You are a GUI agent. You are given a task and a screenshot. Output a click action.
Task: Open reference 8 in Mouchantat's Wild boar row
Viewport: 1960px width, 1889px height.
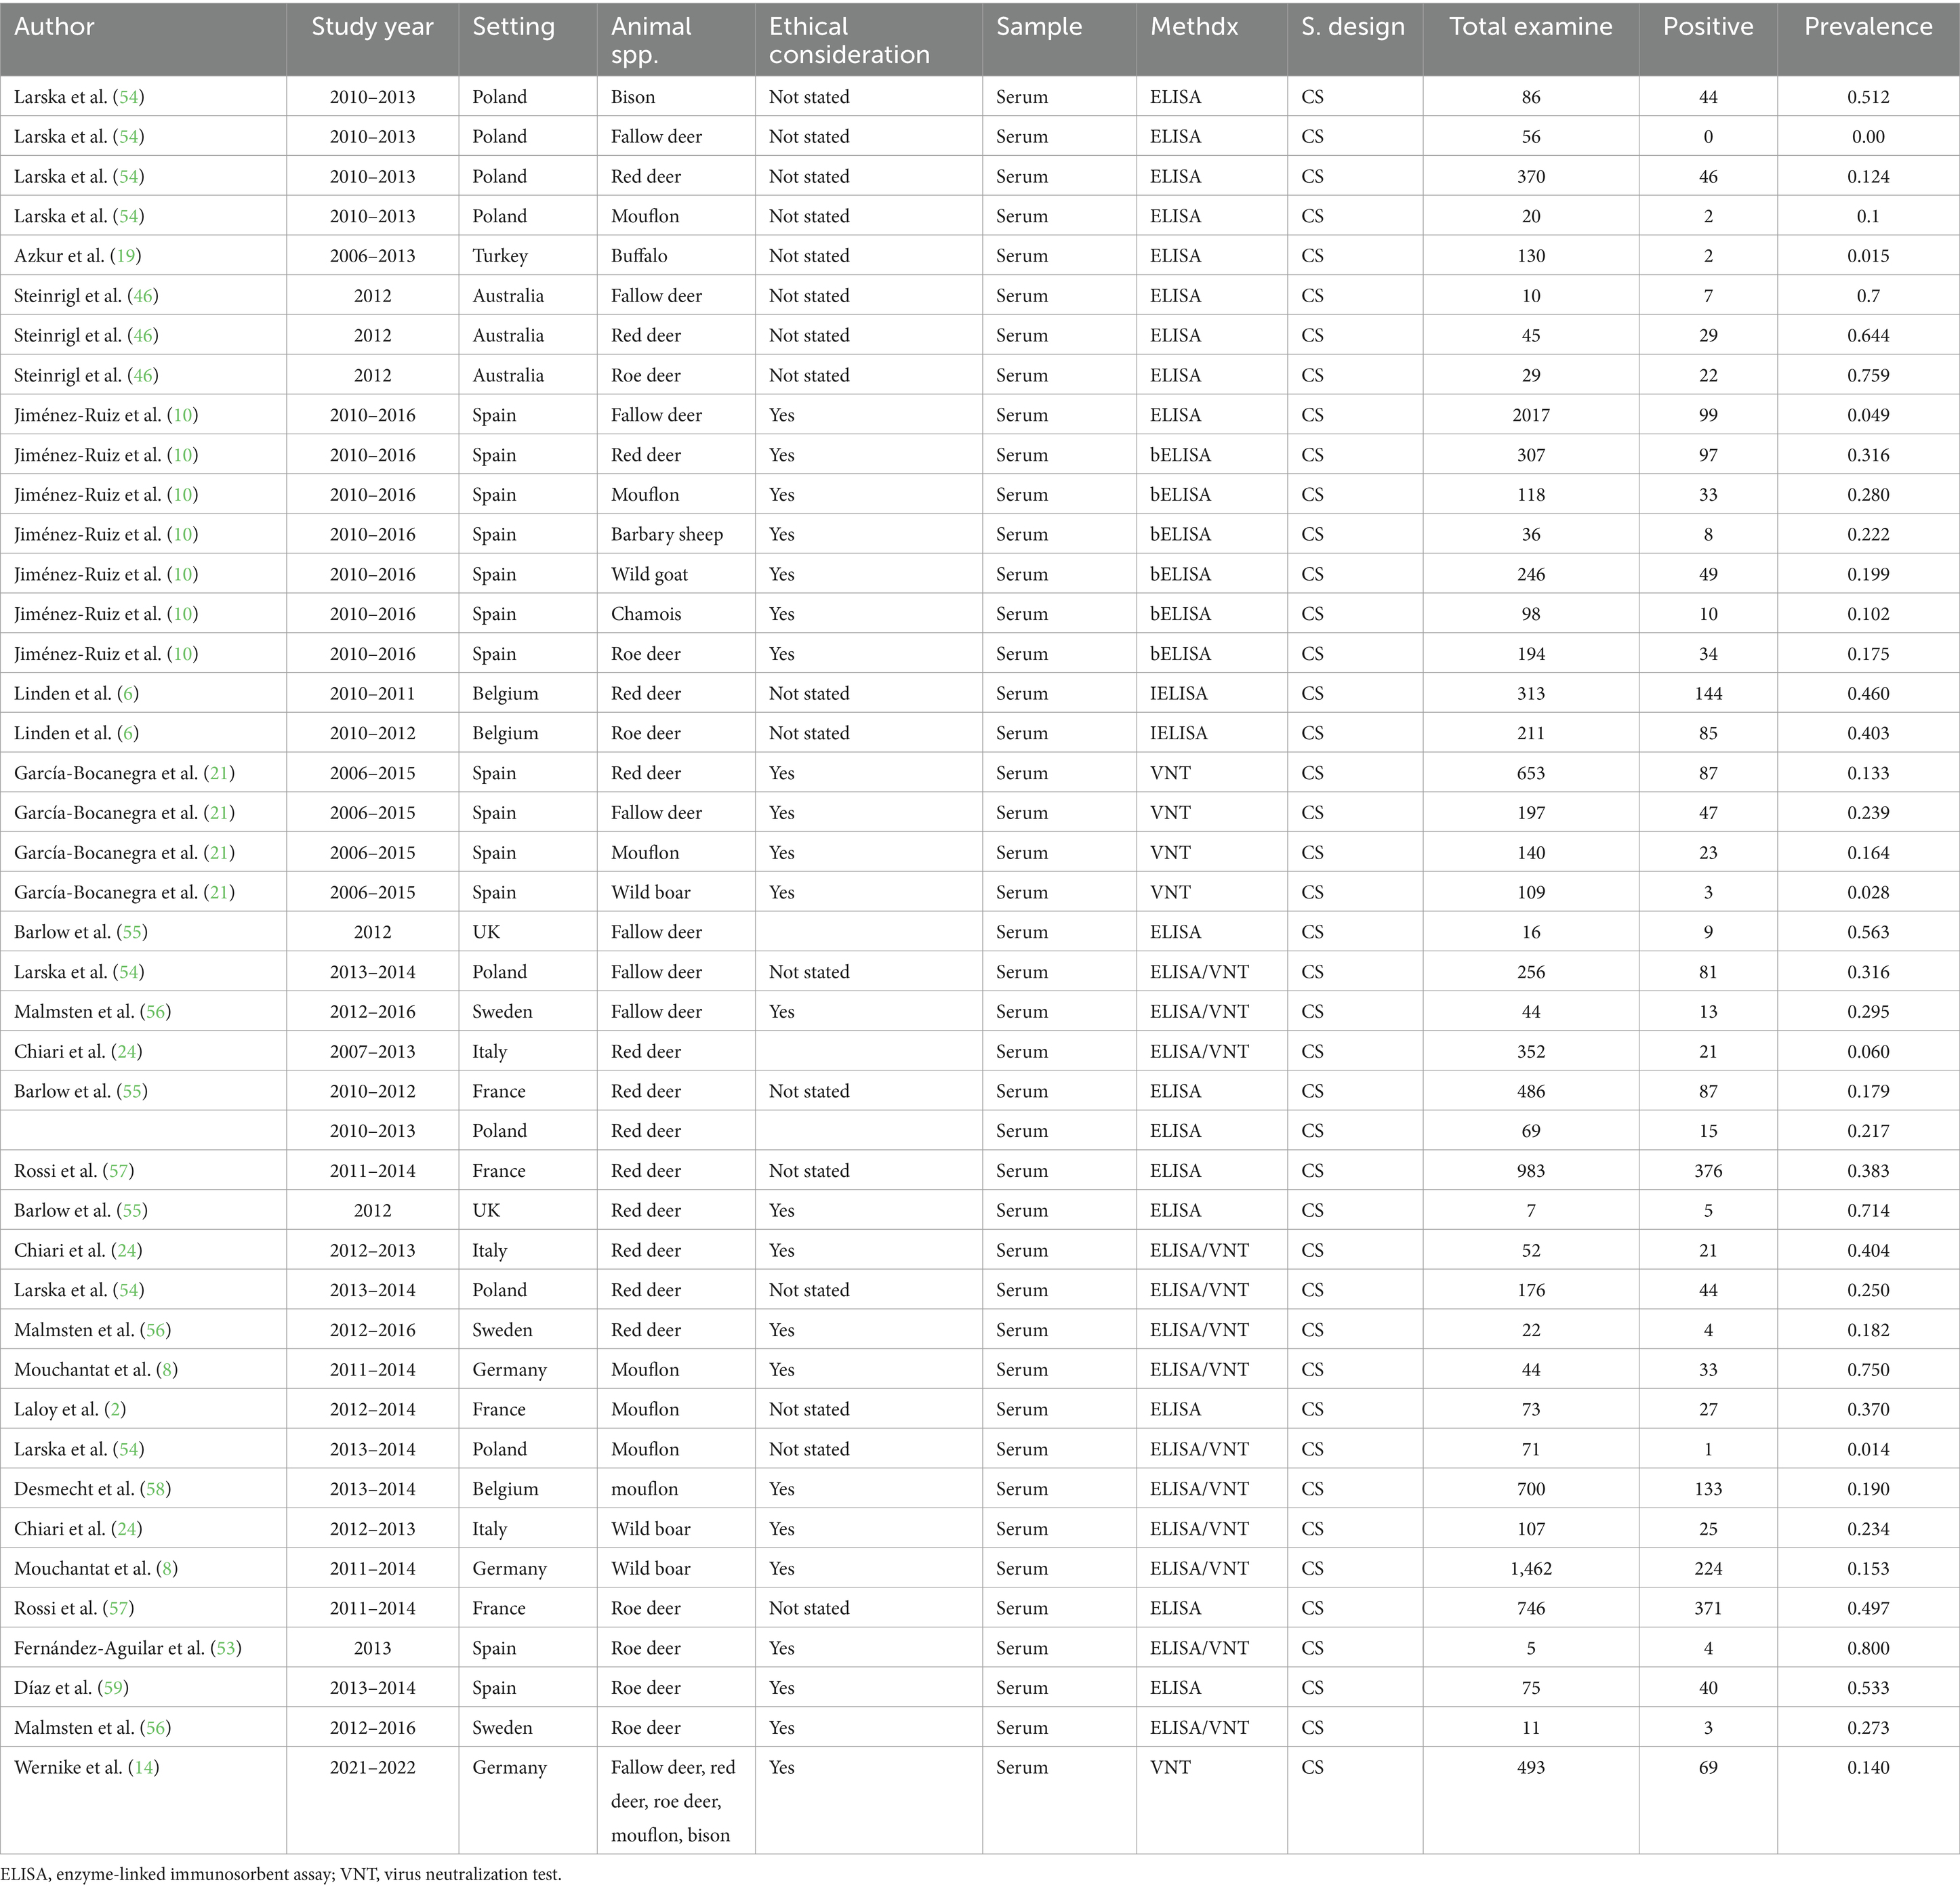tap(167, 1569)
